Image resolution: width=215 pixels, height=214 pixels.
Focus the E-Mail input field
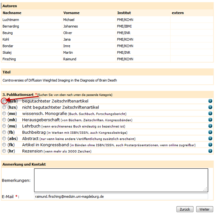121,197
